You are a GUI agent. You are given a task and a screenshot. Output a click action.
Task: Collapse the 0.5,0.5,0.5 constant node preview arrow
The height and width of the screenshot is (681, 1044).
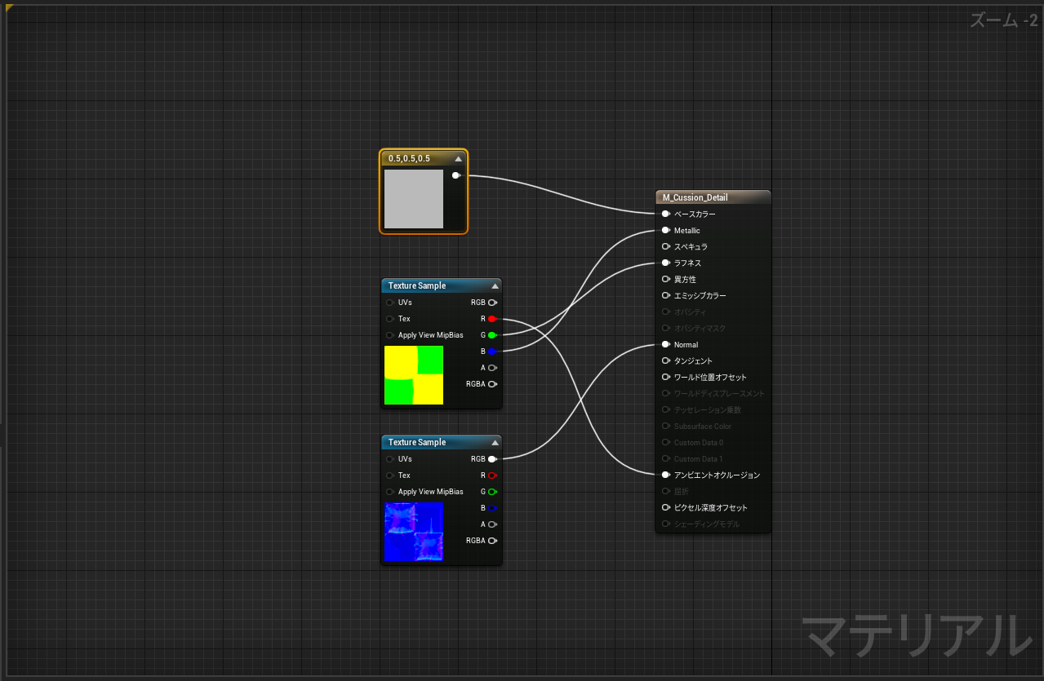458,159
